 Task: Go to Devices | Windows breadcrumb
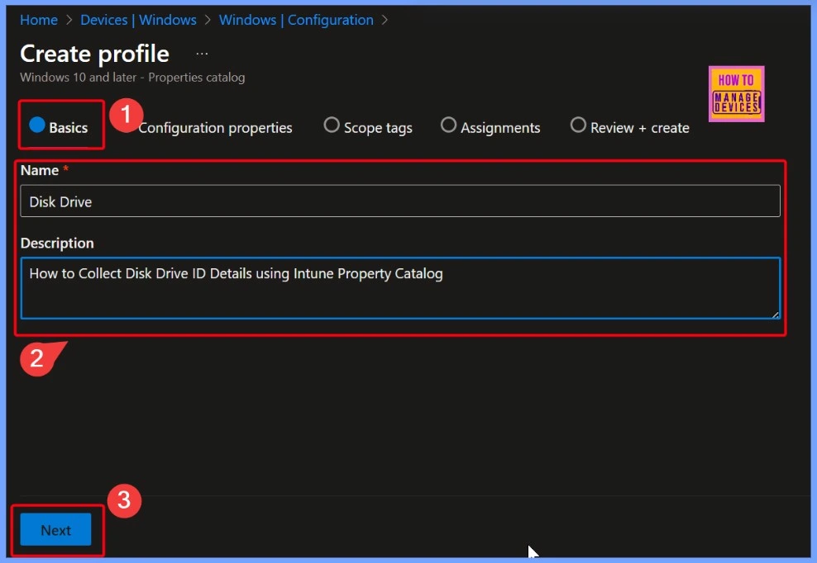click(x=138, y=20)
